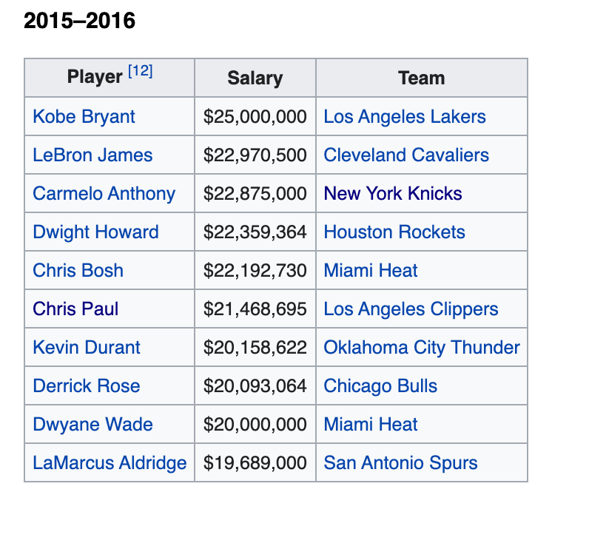This screenshot has width=589, height=549.
Task: Open the New York Knicks page
Action: click(x=393, y=194)
